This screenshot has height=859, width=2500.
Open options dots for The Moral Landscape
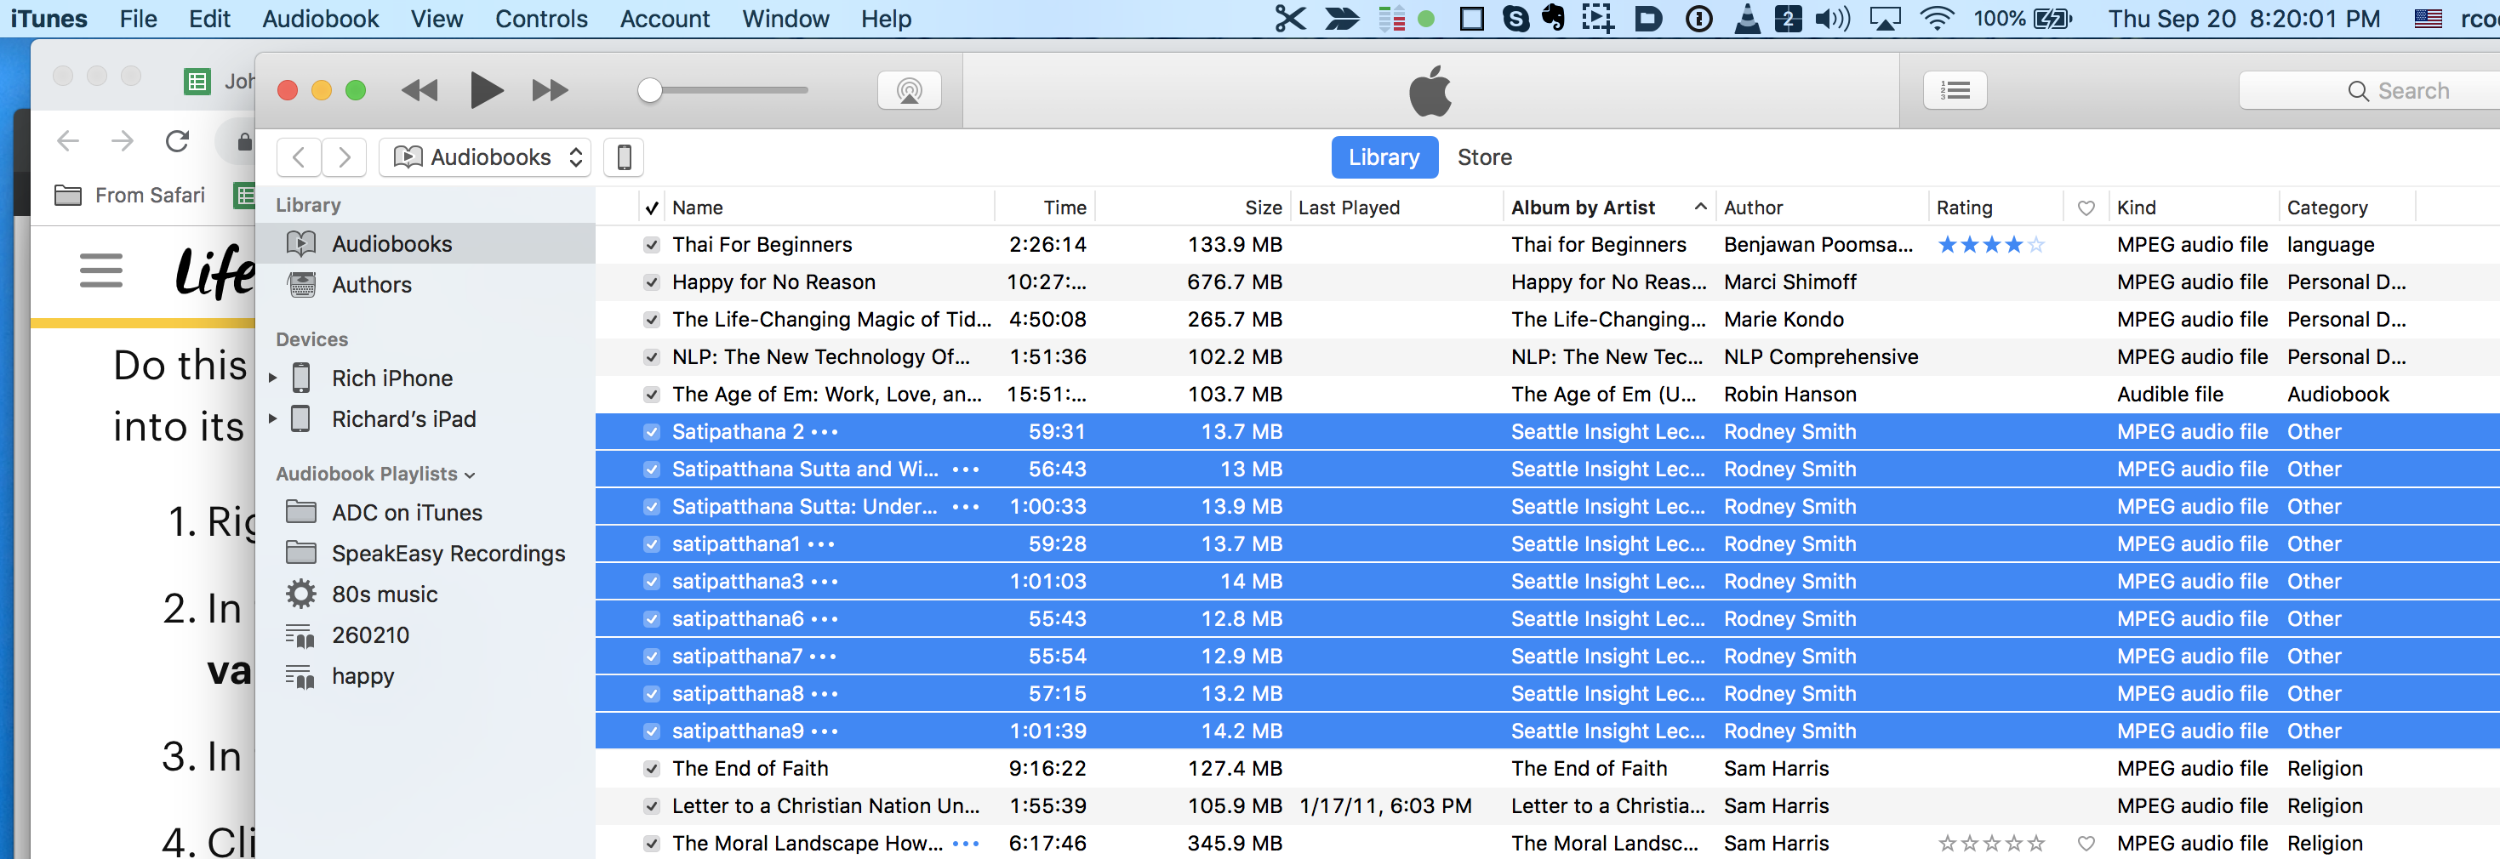[x=966, y=844]
